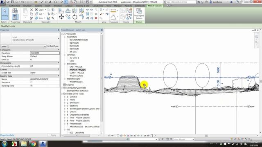Collapse the Elevations tree node
Screen dimensions: 262x147
[65, 64]
